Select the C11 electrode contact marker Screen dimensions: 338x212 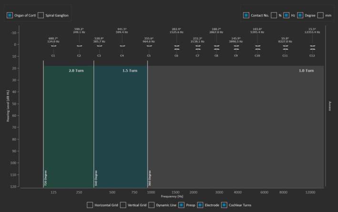click(286, 48)
